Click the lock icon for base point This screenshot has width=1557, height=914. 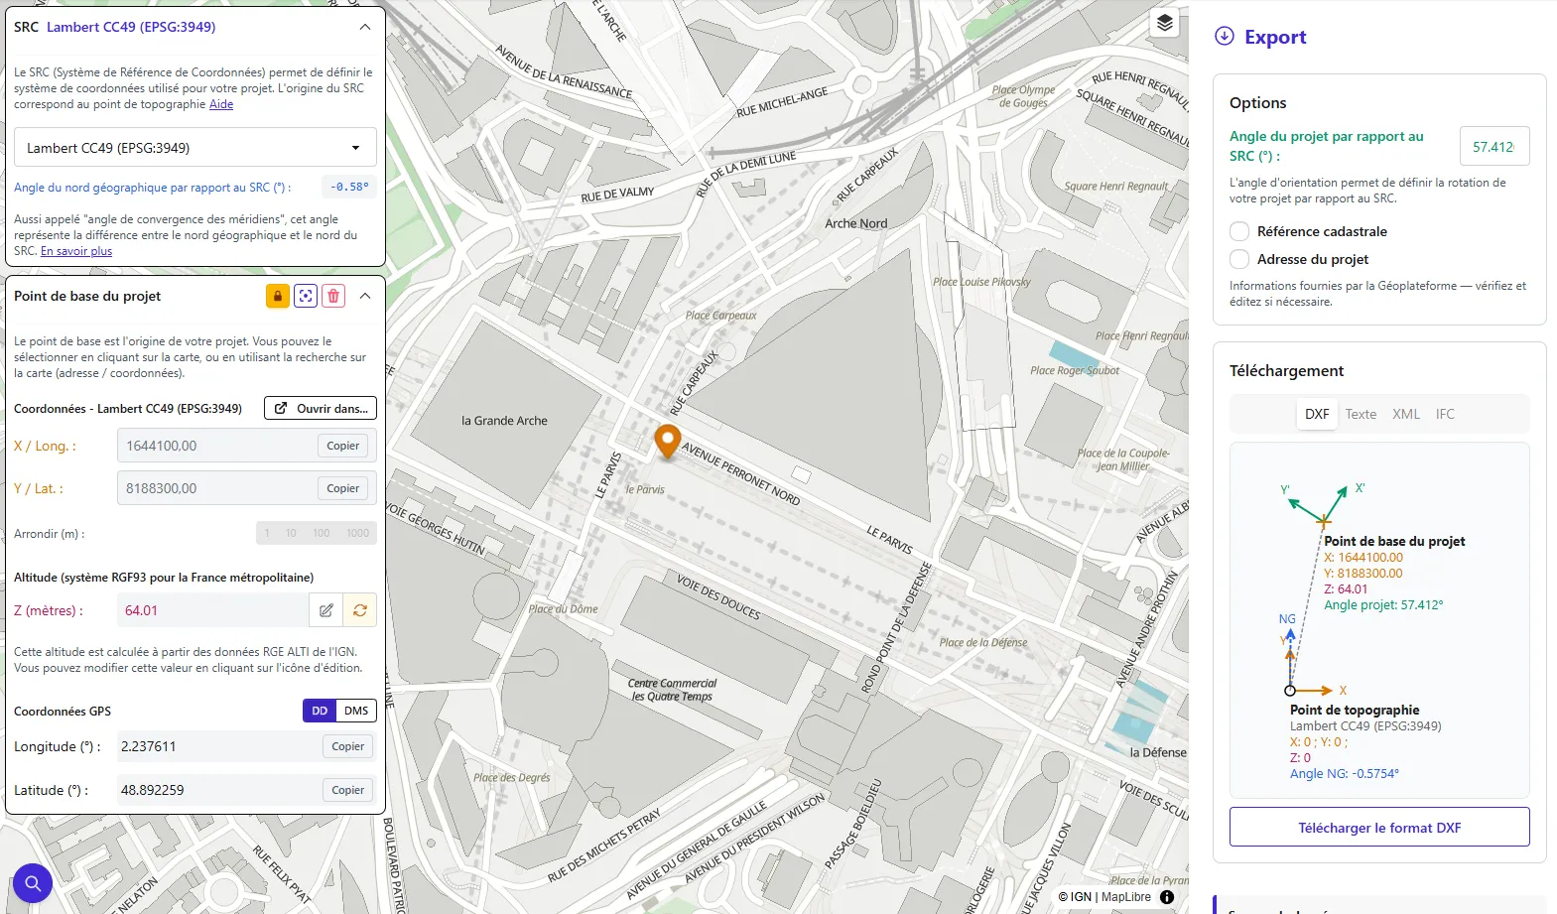(x=278, y=296)
